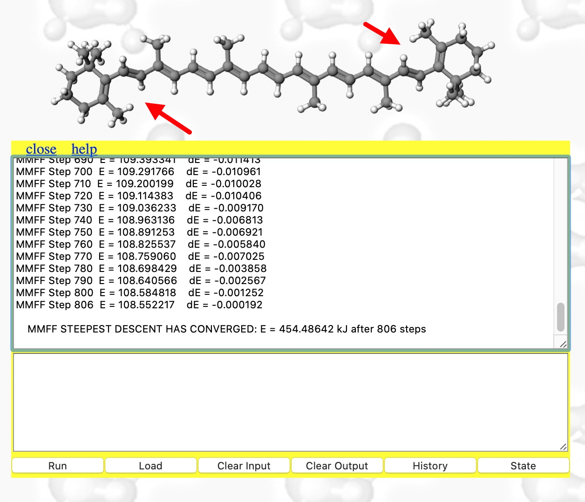585x502 pixels.
Task: Click the MMFF Step 700 output line
Action: [138, 172]
